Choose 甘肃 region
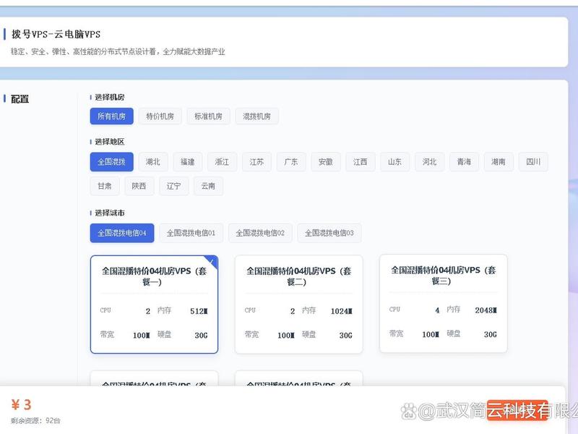Viewport: 578px width, 434px height. tap(105, 186)
